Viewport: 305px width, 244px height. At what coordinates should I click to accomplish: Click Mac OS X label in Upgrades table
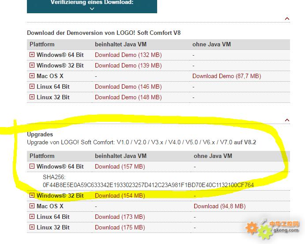[50, 206]
